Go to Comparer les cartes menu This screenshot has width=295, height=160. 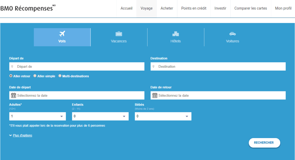250,8
